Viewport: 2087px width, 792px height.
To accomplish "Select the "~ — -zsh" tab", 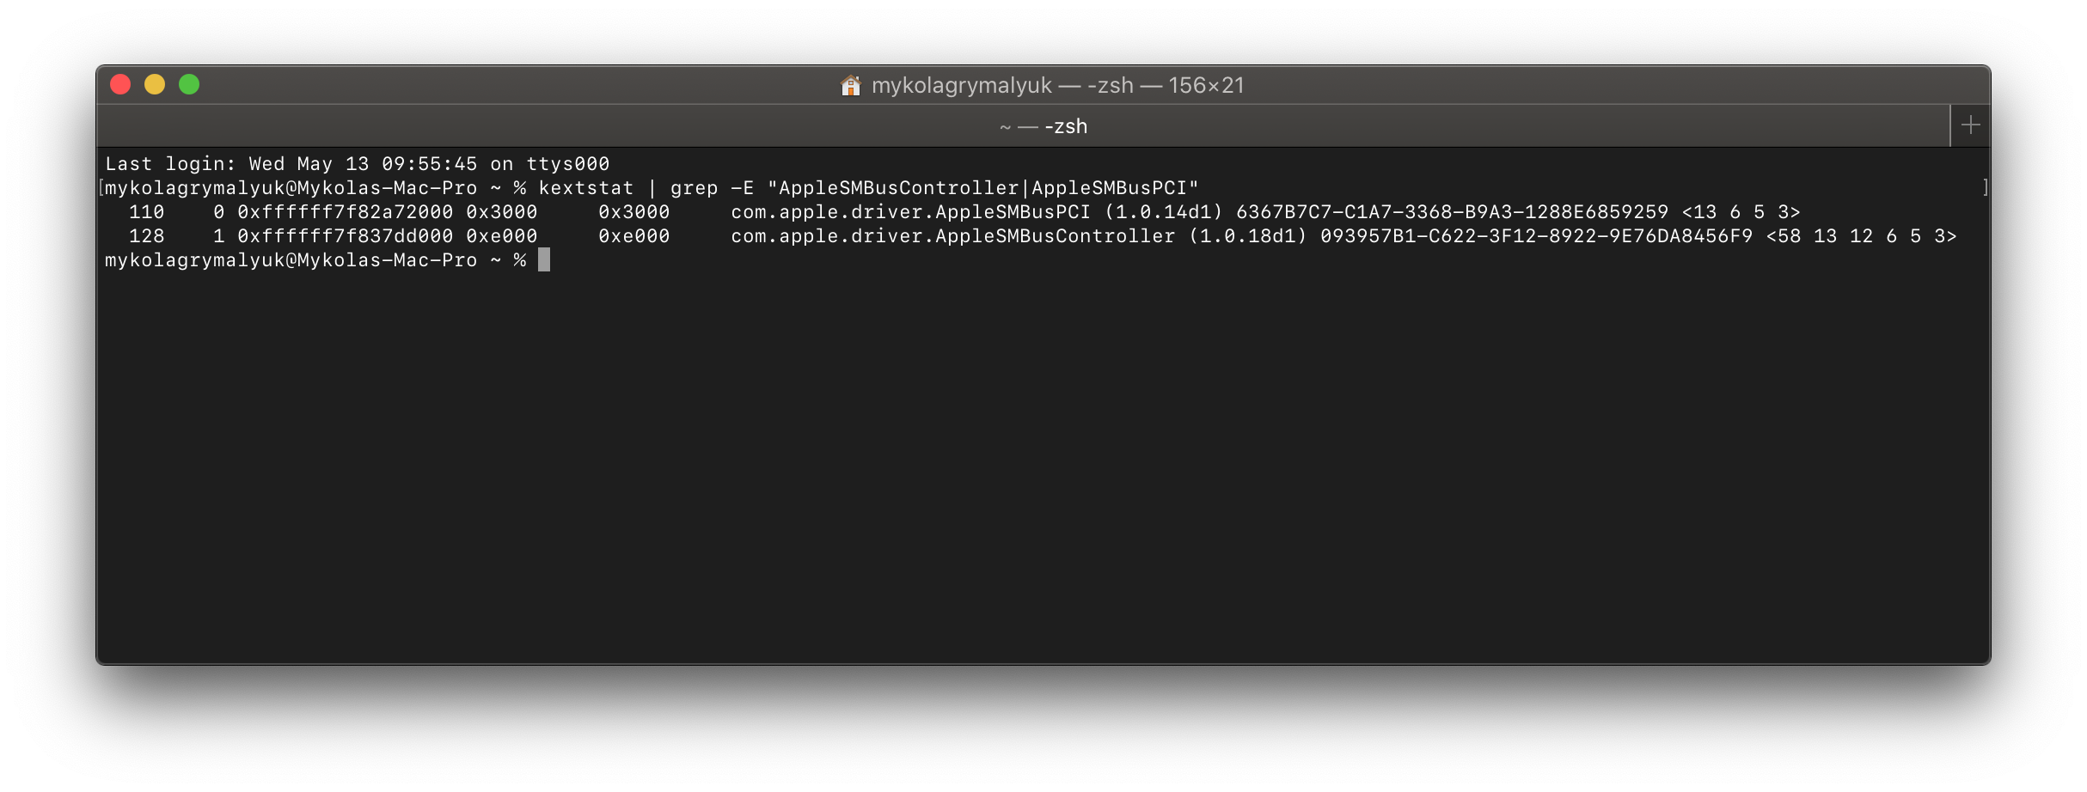I will (1043, 126).
